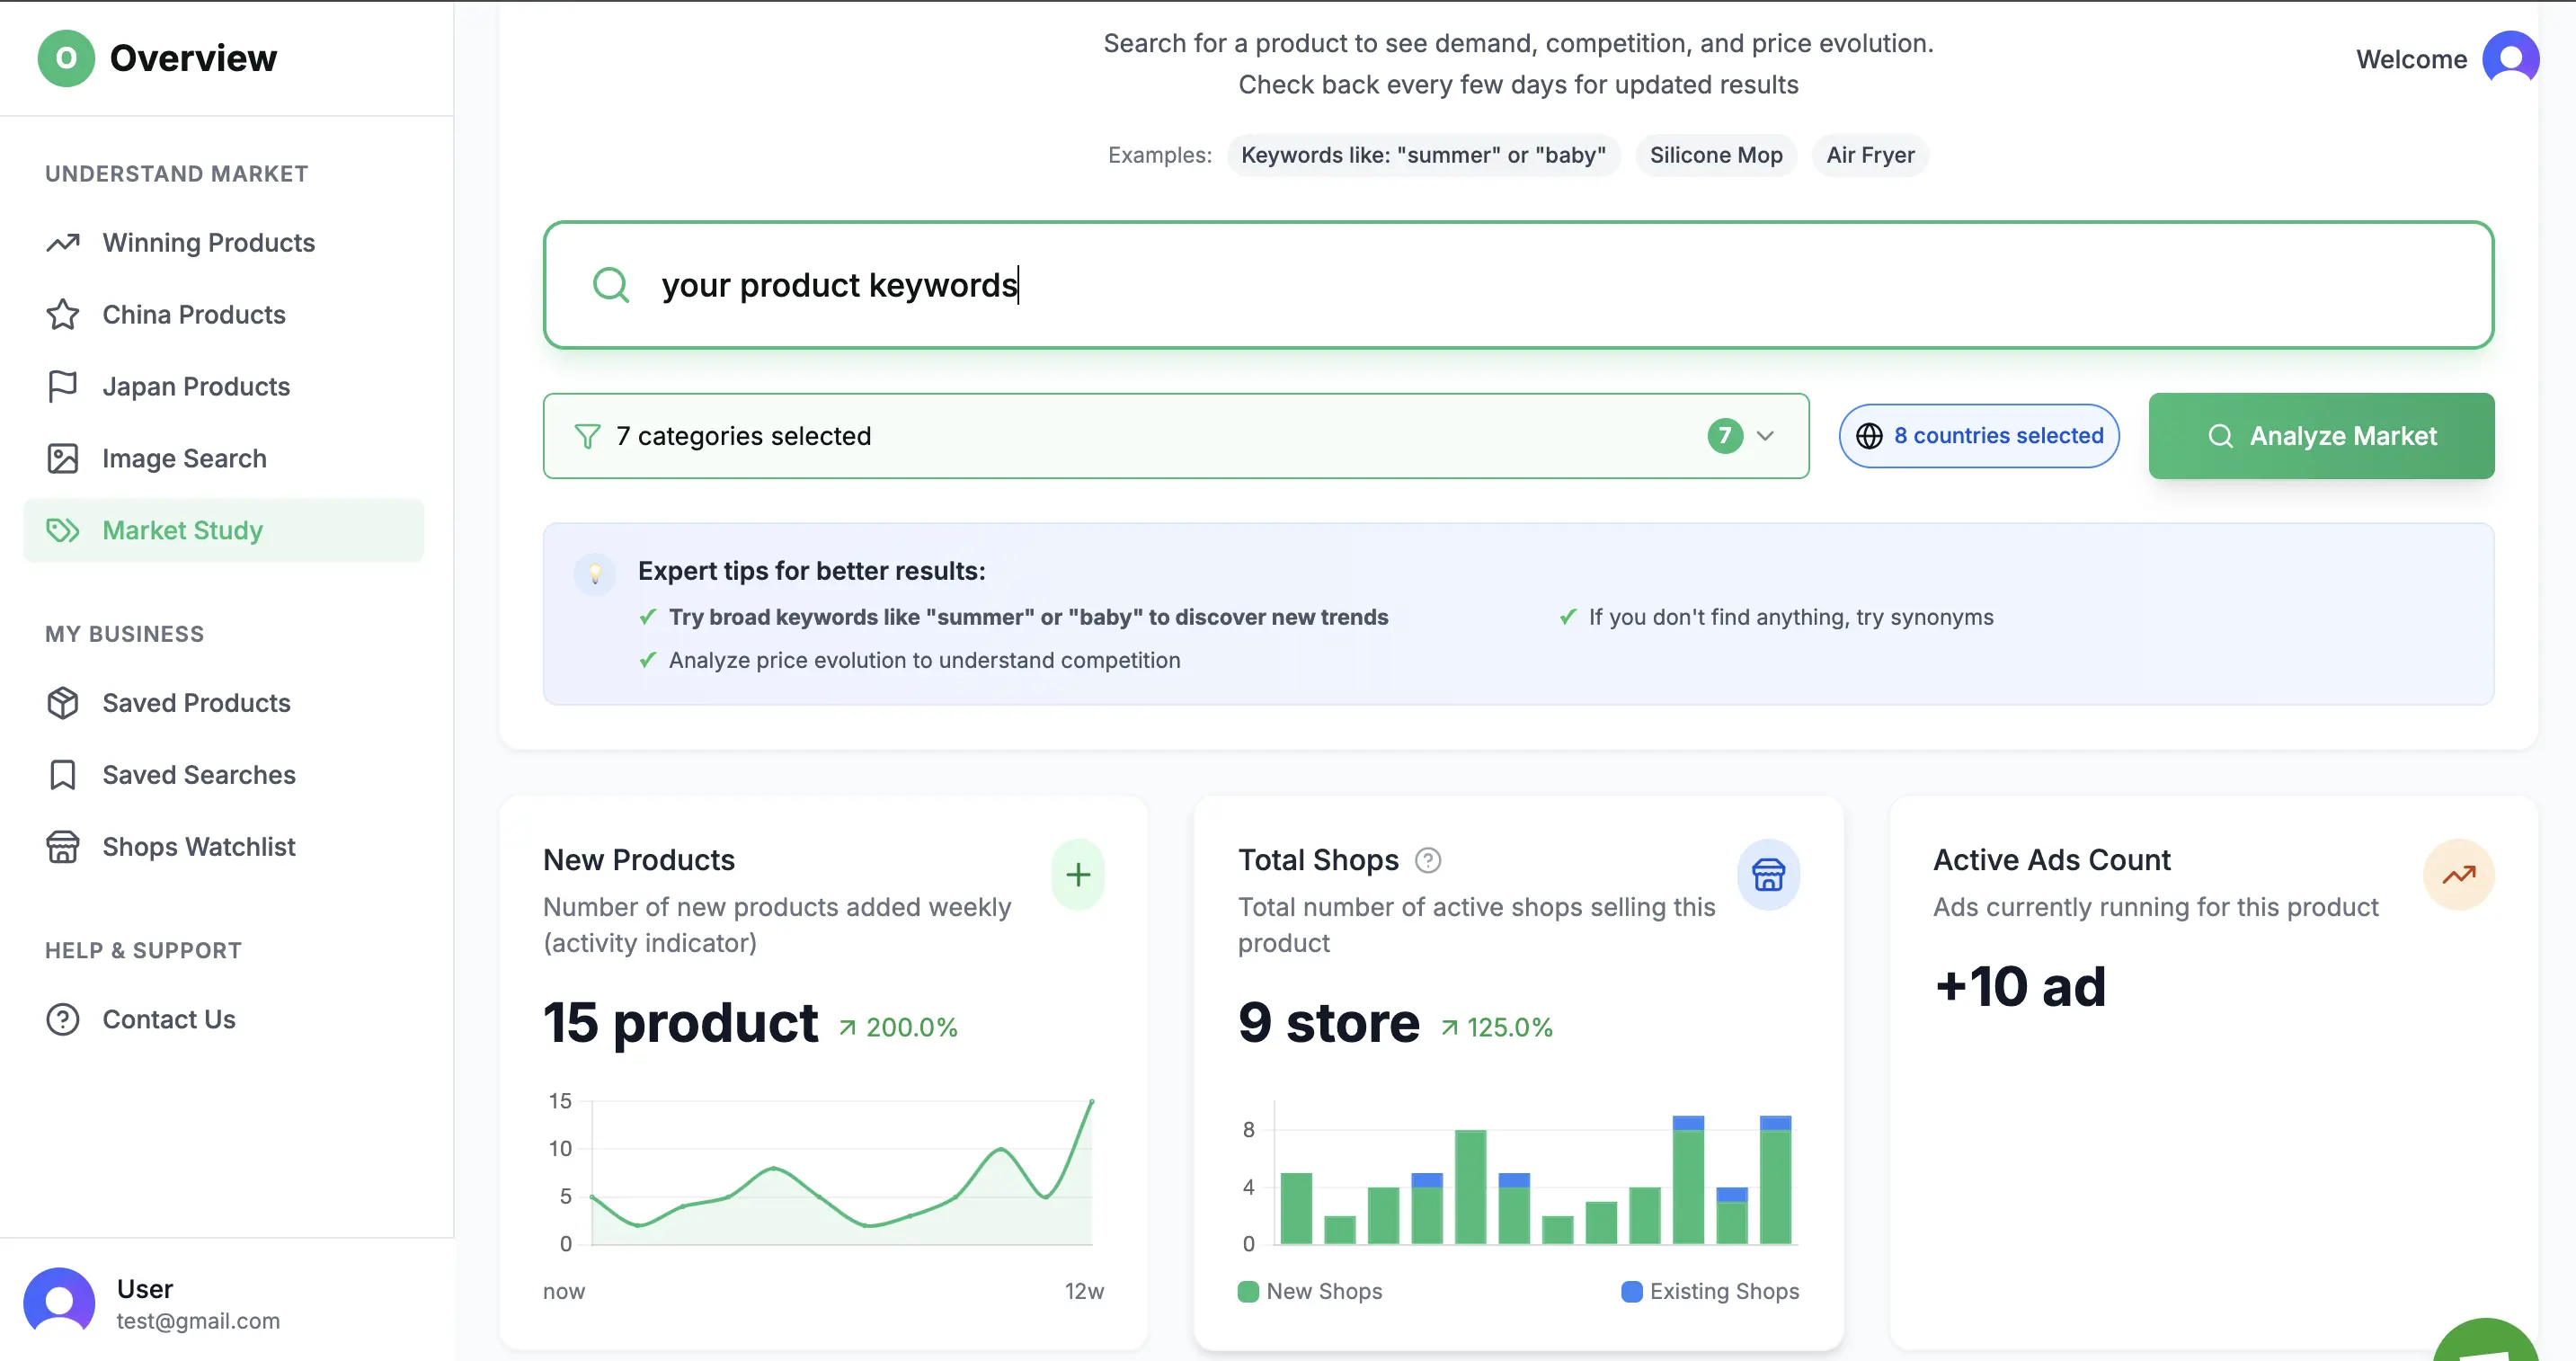Viewport: 2576px width, 1361px height.
Task: Toggle the 8 countries selected filter
Action: point(1978,435)
